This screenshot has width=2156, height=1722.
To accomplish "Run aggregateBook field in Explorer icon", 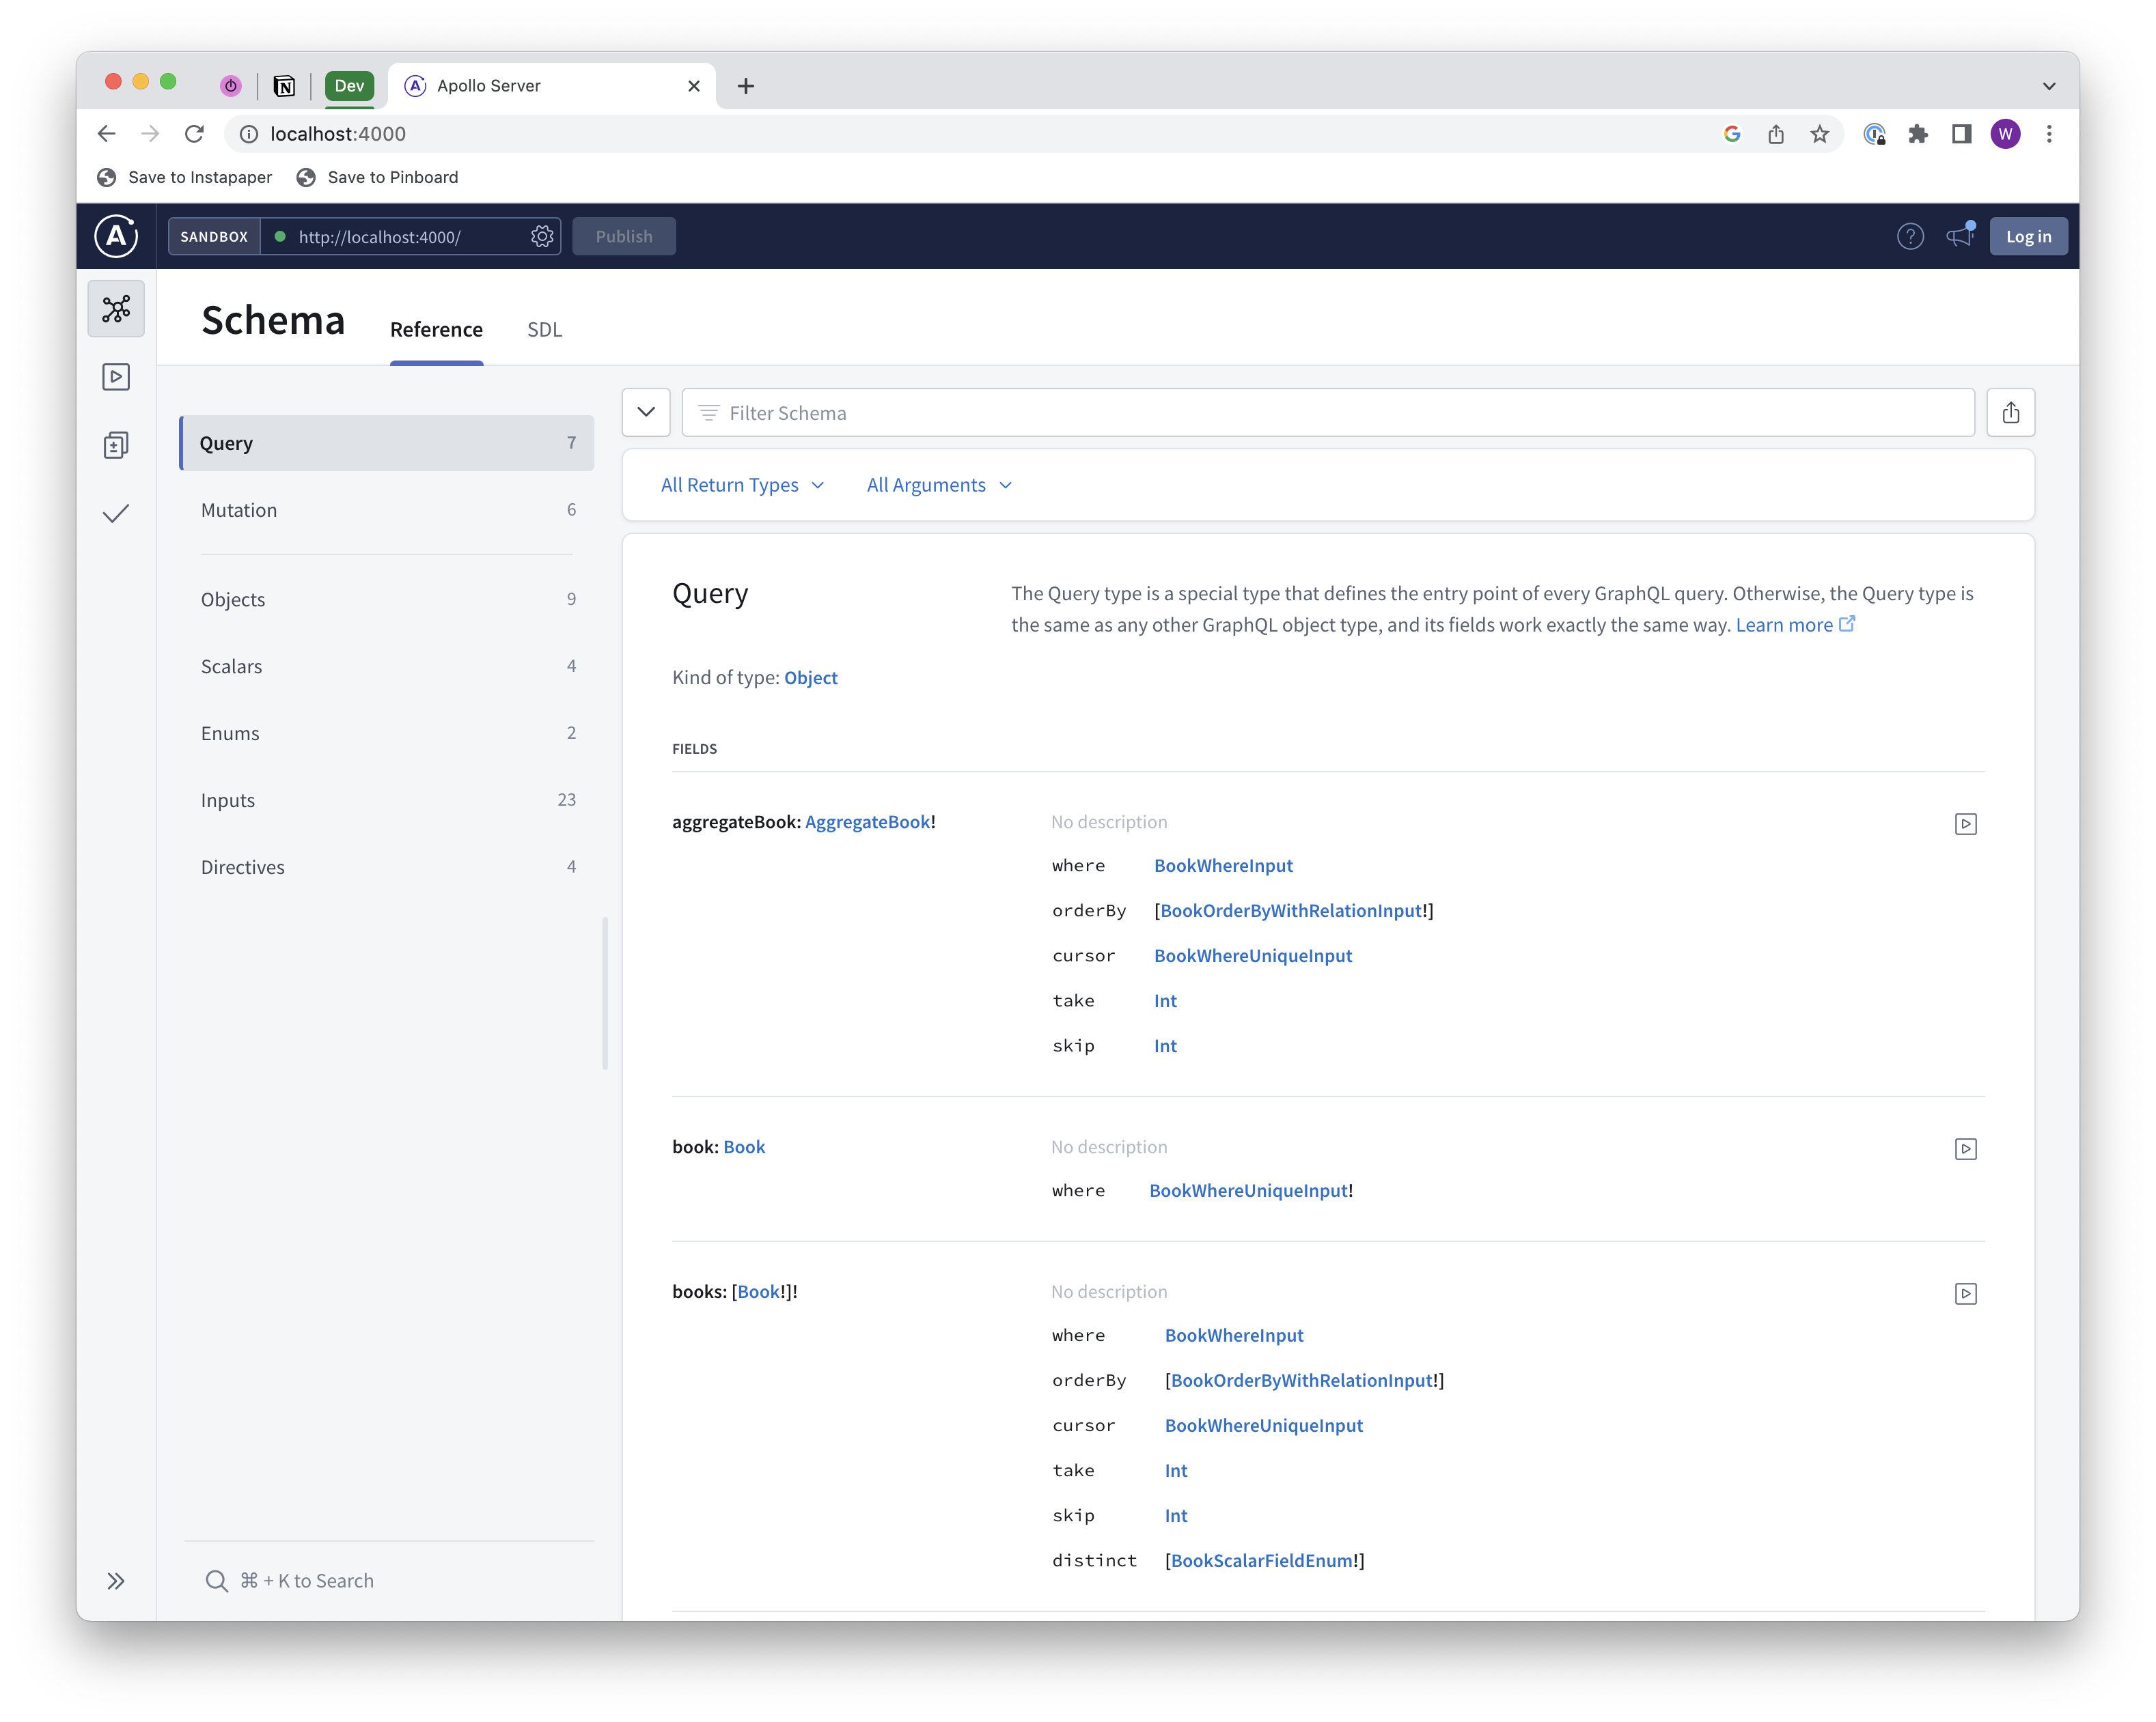I will [x=1965, y=823].
